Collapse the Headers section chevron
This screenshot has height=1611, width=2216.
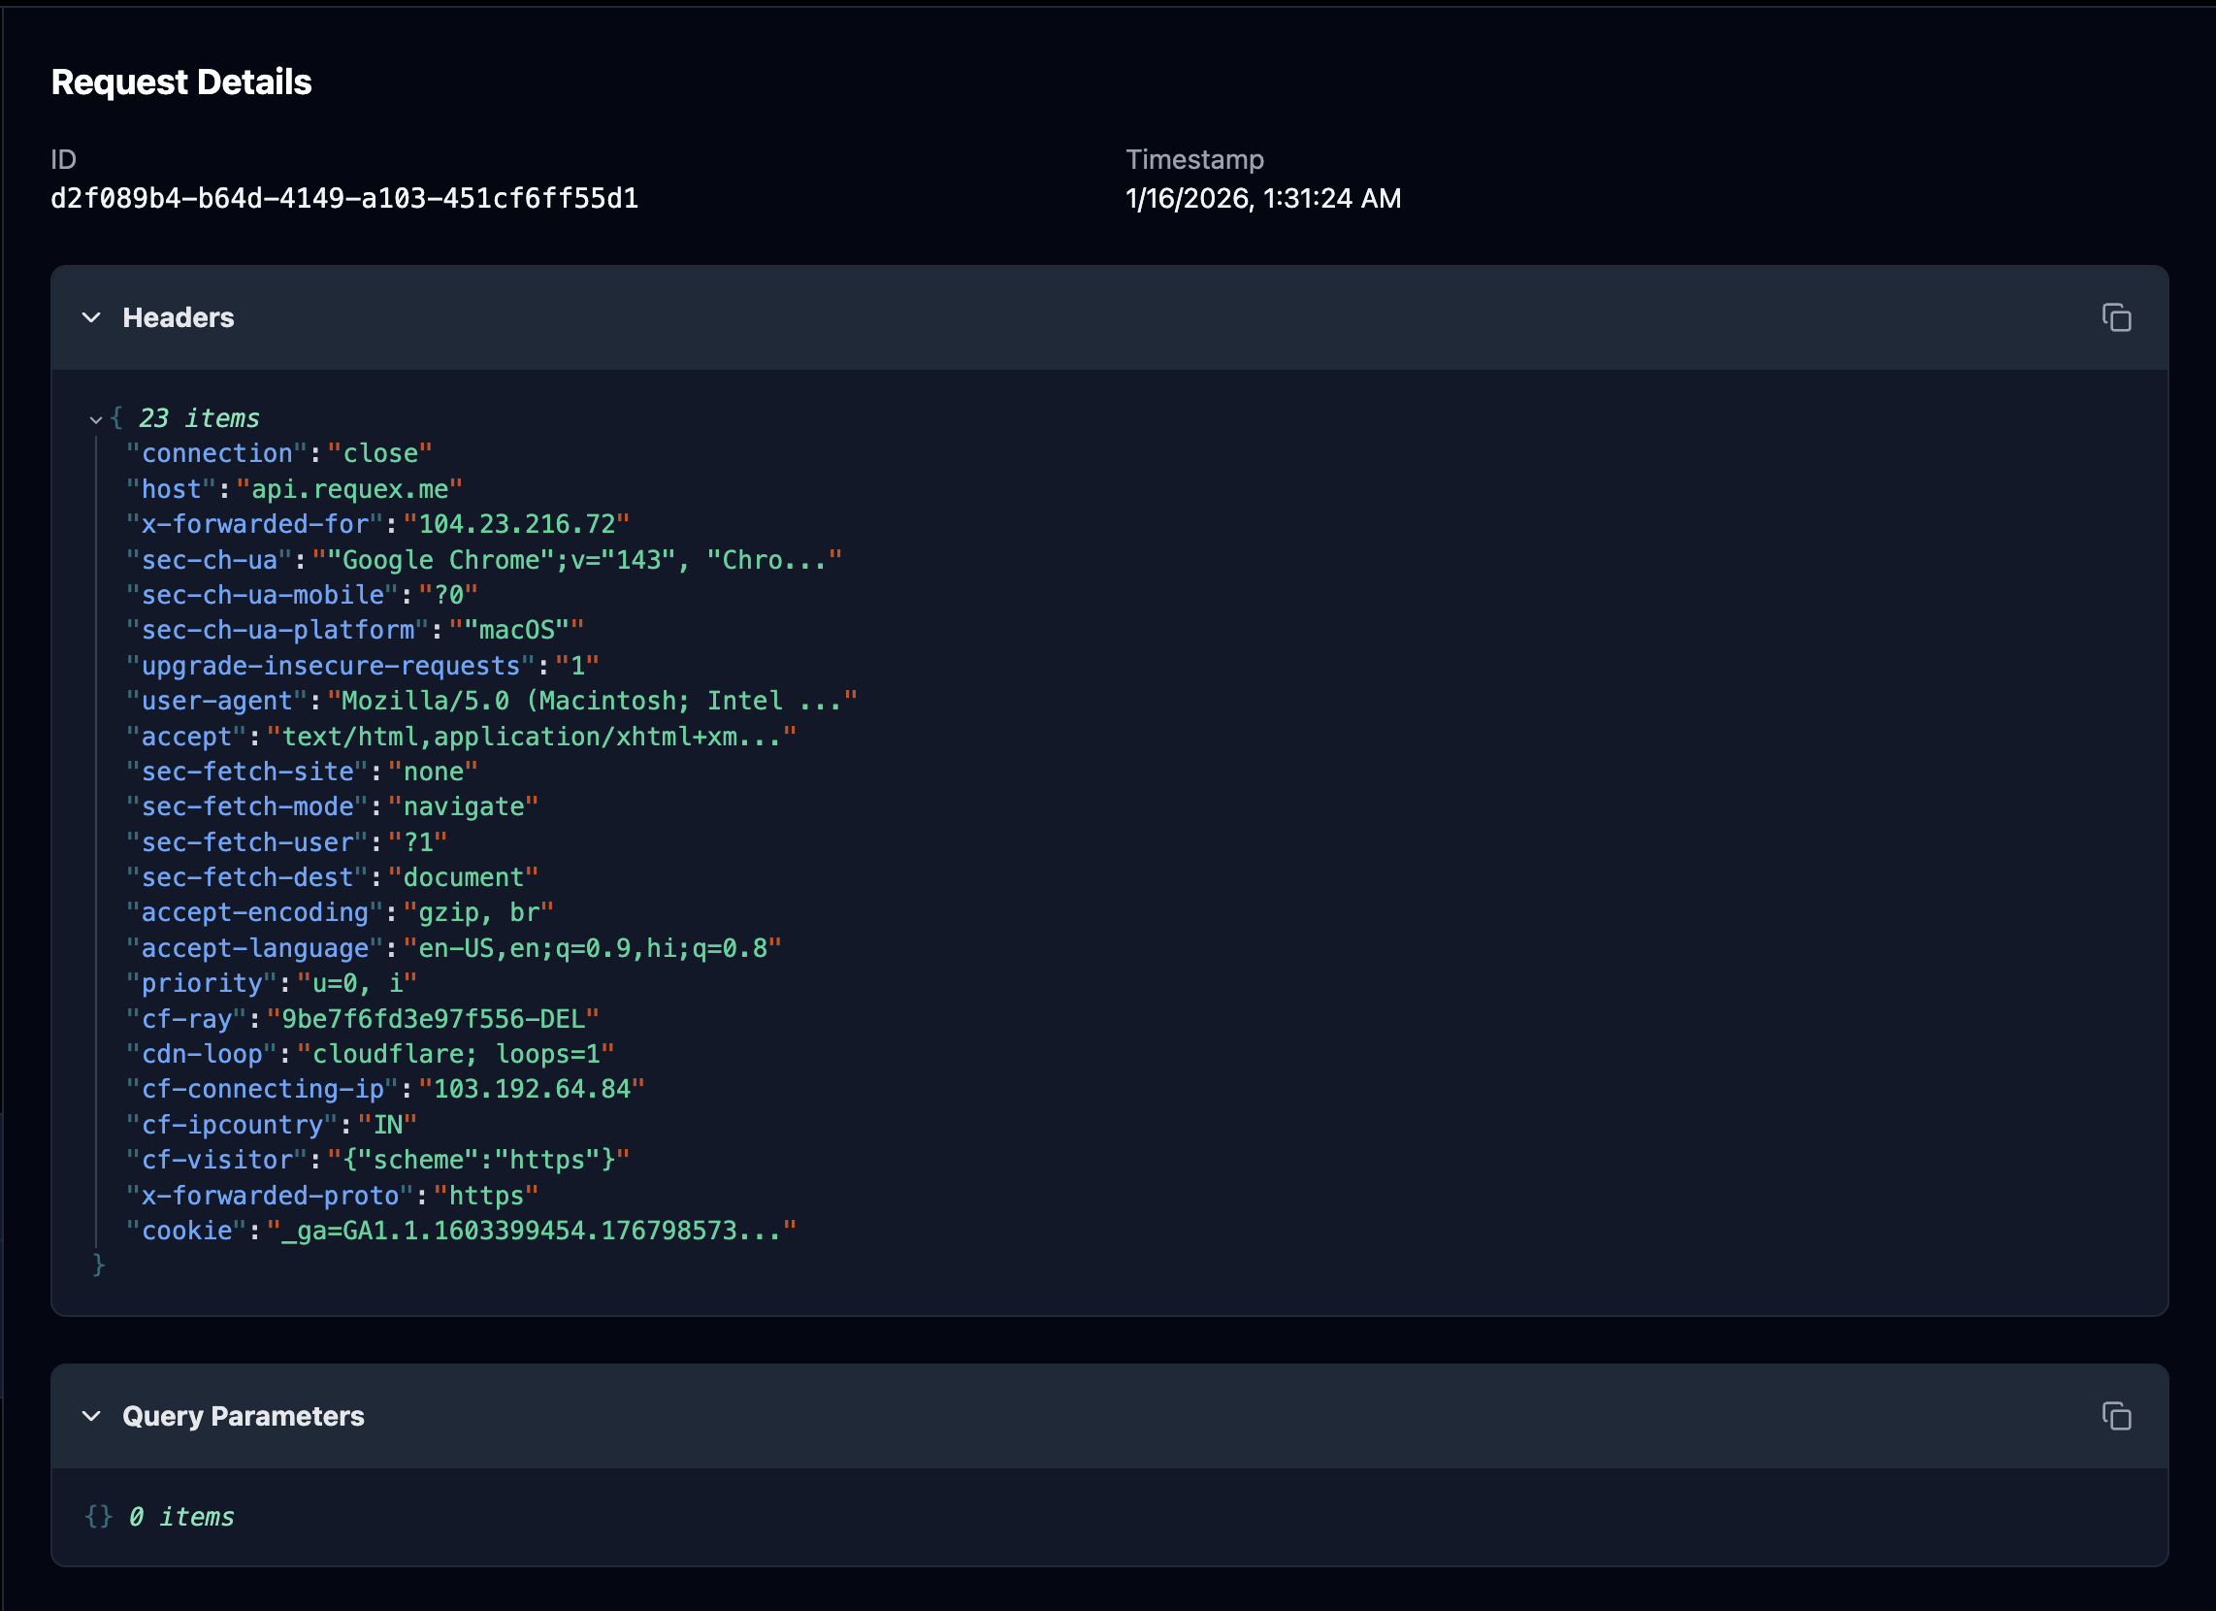tap(91, 316)
